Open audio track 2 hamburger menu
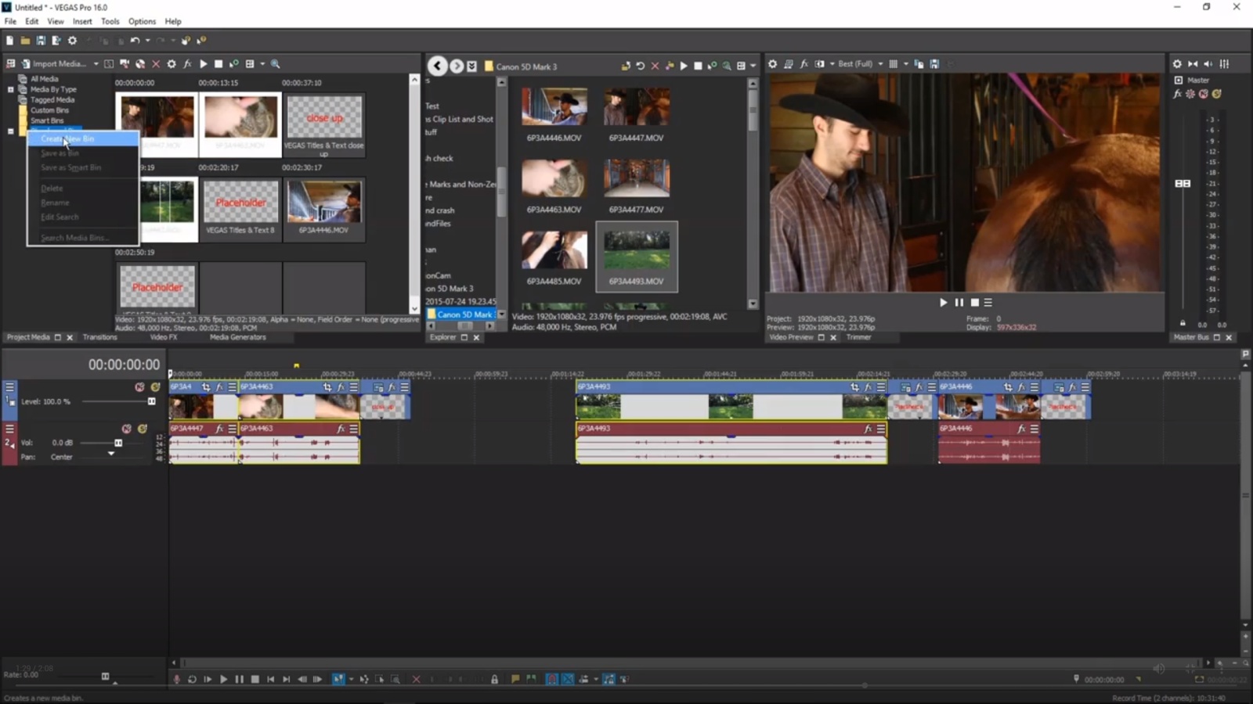The image size is (1253, 704). [9, 429]
